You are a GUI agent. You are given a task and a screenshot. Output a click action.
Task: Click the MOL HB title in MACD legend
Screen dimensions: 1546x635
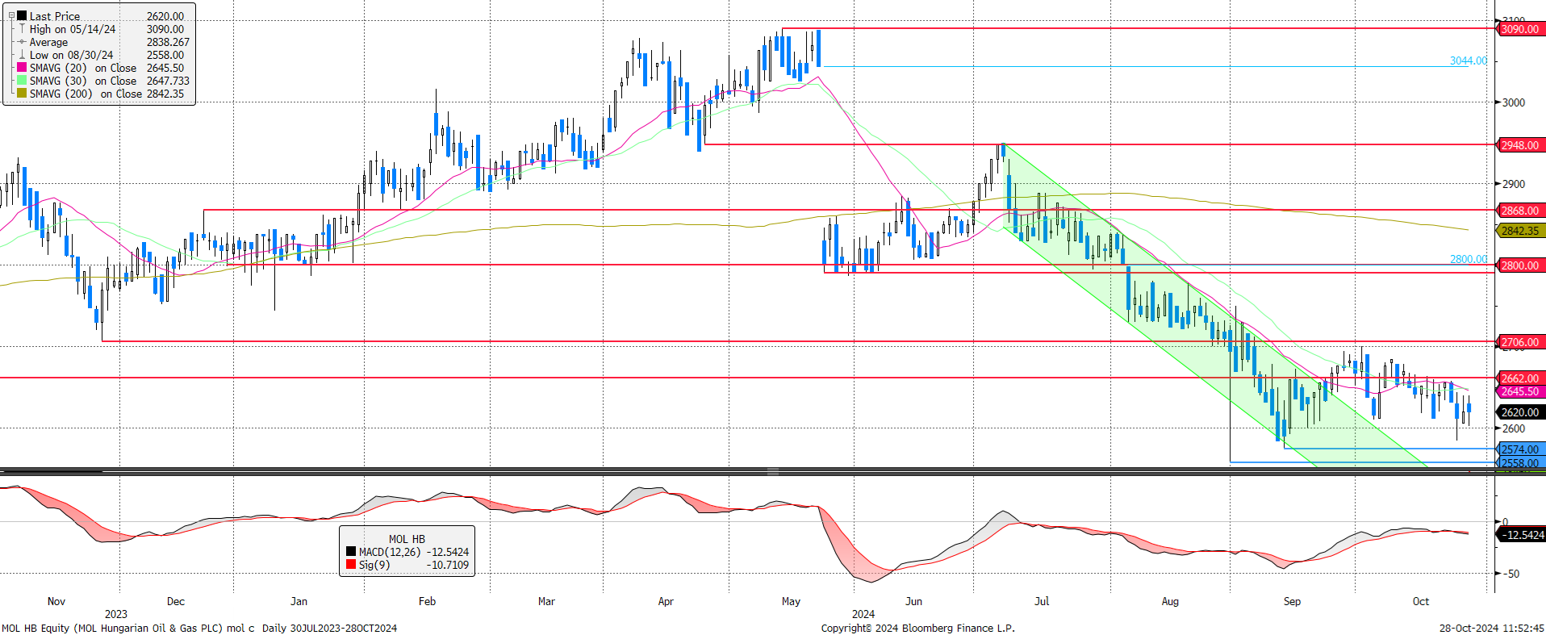point(407,539)
